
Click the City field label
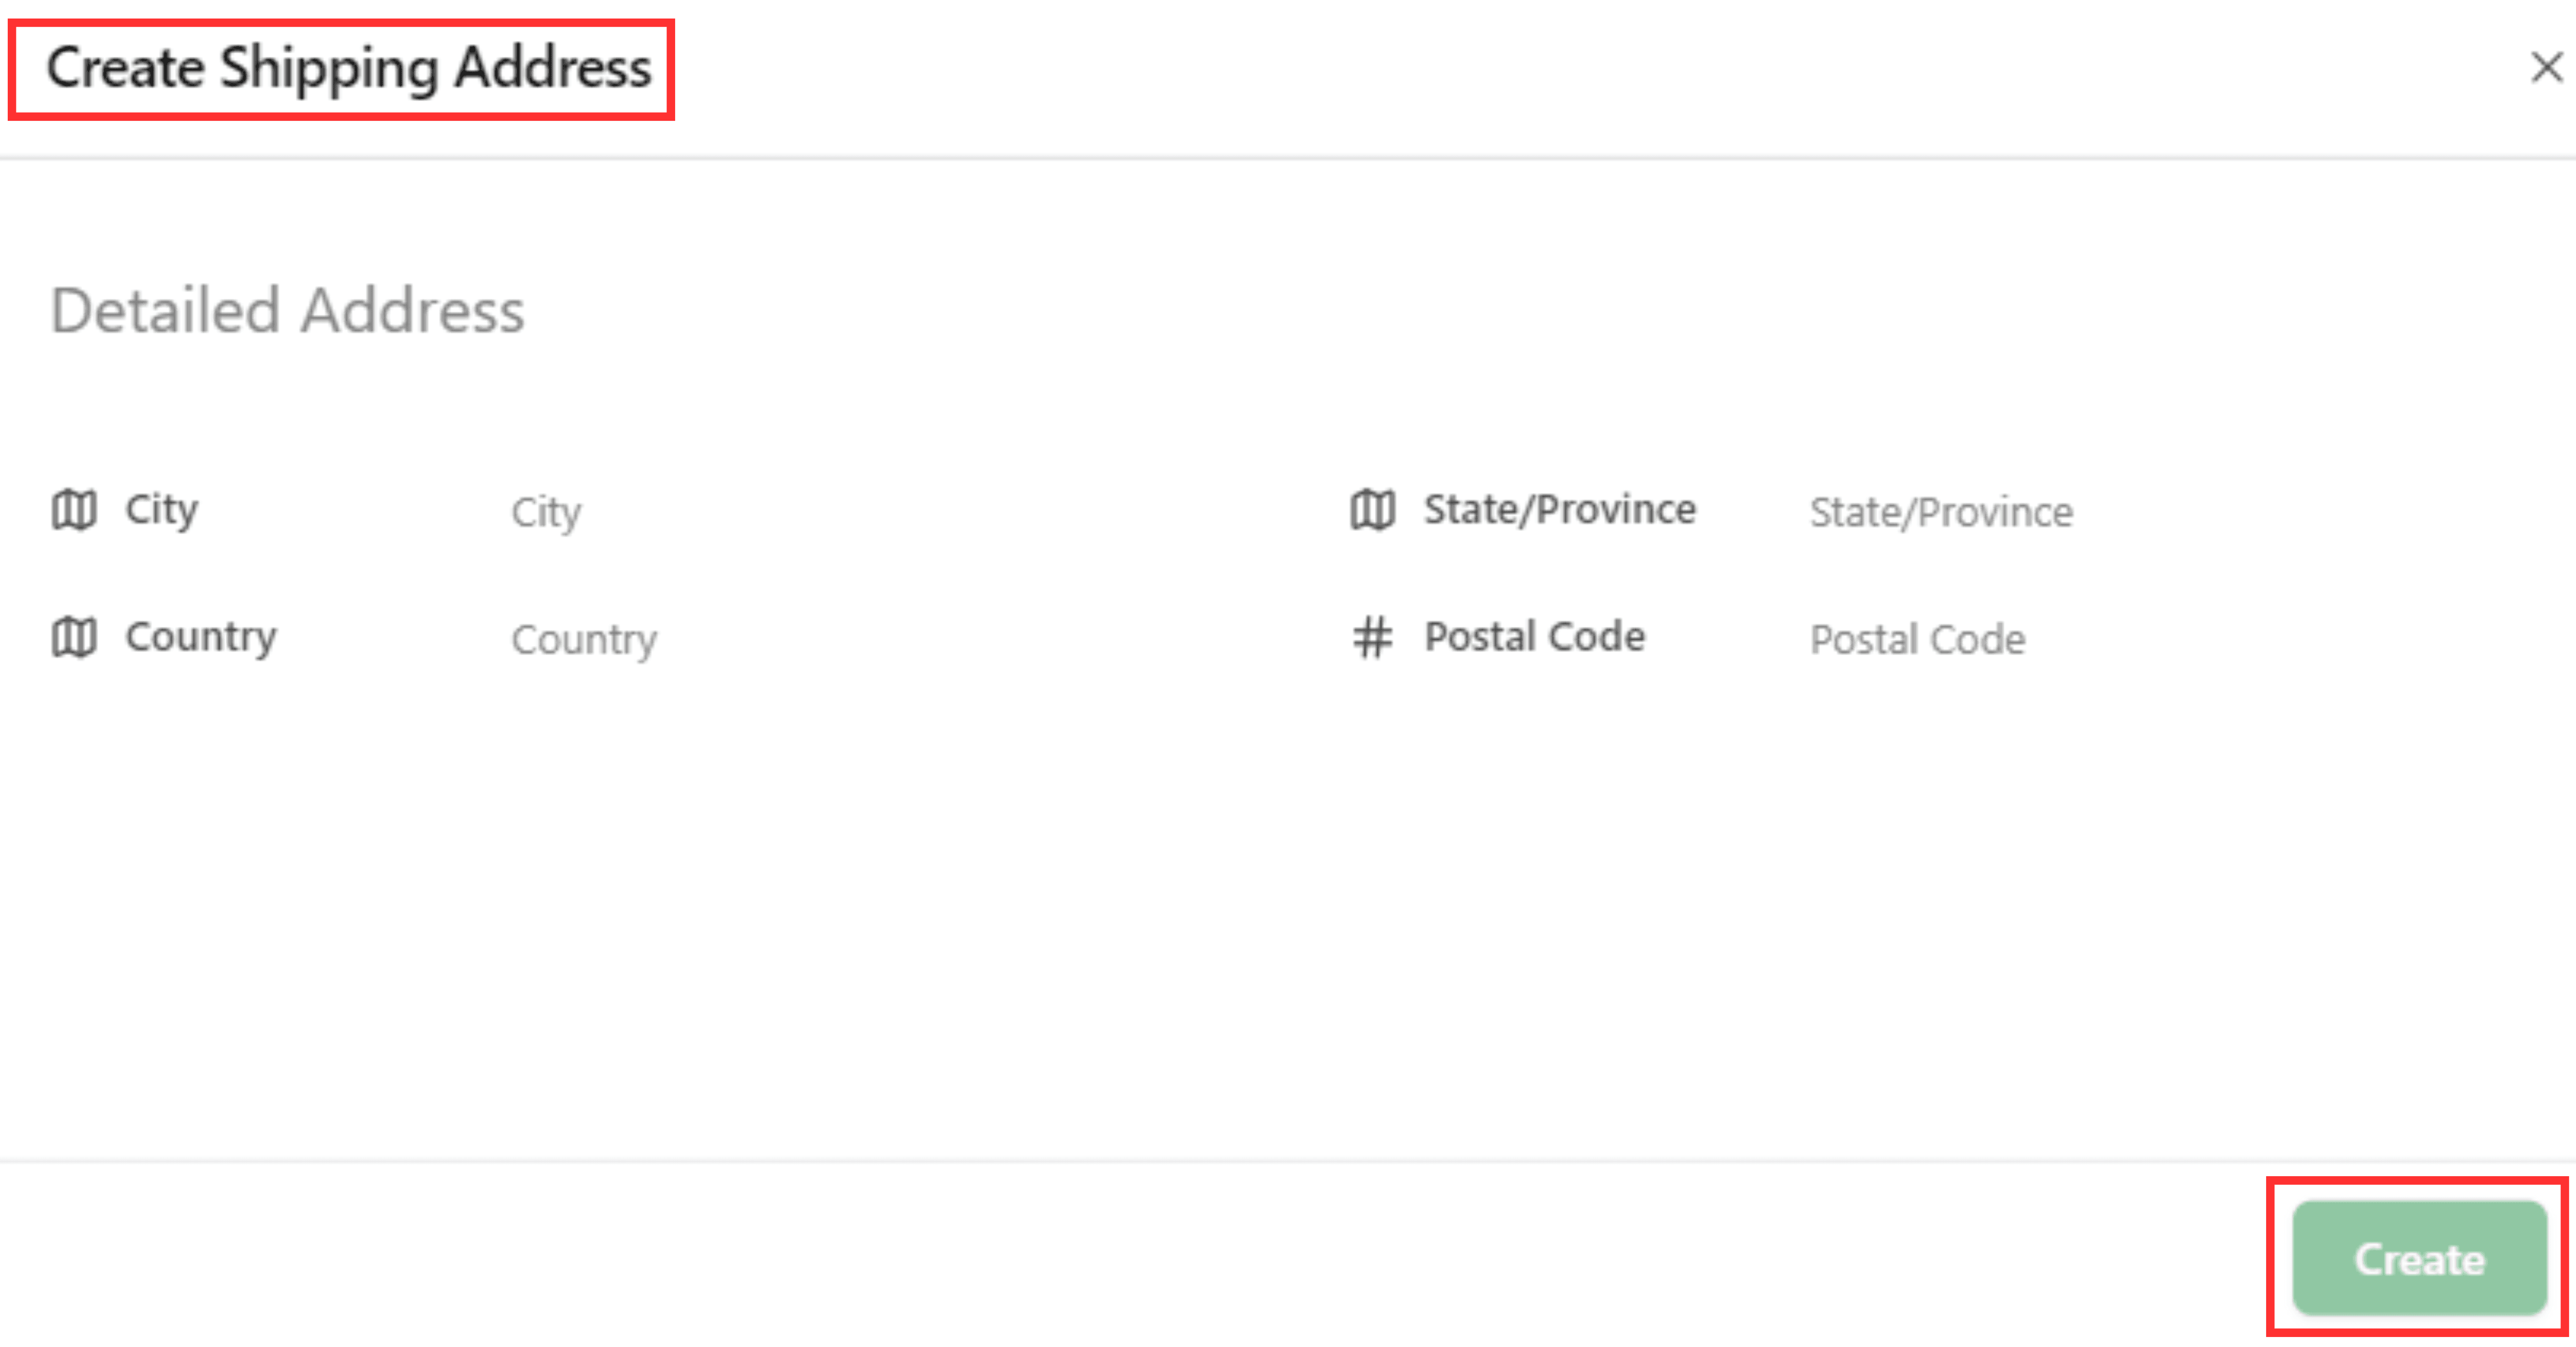tap(161, 510)
